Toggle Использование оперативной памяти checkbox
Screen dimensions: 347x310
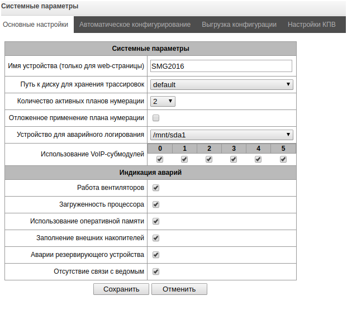click(156, 221)
